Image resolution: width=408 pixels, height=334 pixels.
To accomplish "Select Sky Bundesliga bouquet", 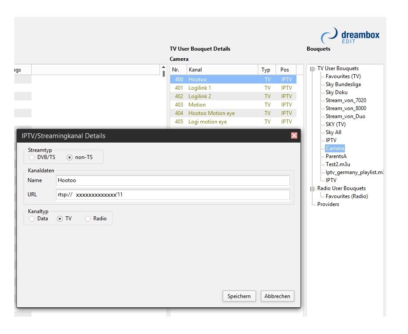I will [x=343, y=84].
